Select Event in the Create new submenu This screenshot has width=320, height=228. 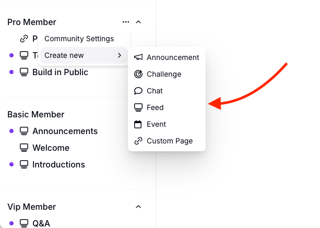point(156,124)
